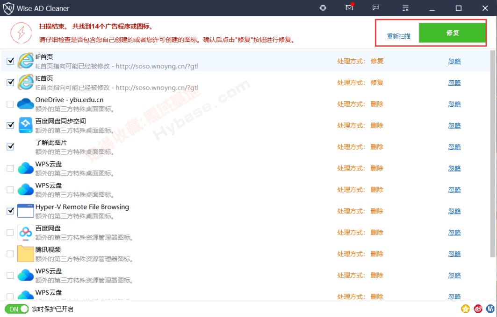The width and height of the screenshot is (497, 317).
Task: Click 忽略 for 百度网盘同步空间
Action: click(x=454, y=125)
